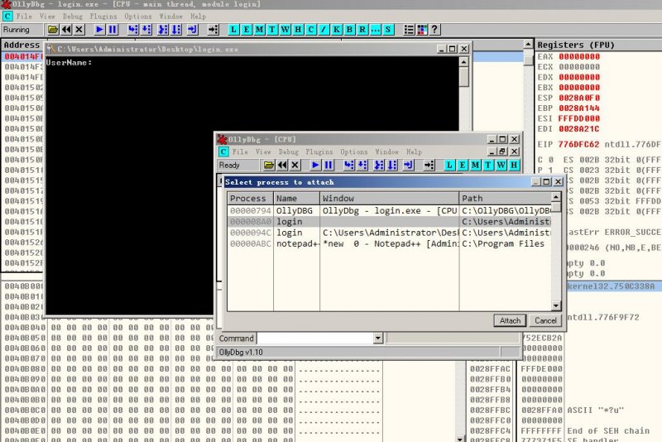Open Source via S button in main toolbar

click(x=388, y=30)
